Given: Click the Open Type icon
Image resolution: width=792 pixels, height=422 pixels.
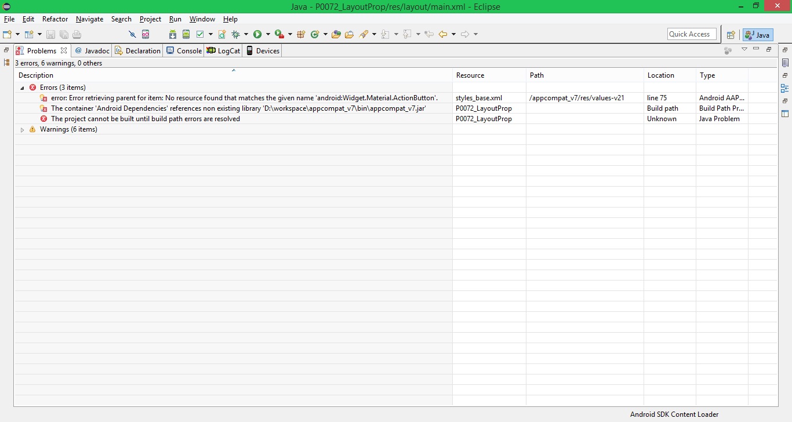Looking at the screenshot, I should coord(336,34).
